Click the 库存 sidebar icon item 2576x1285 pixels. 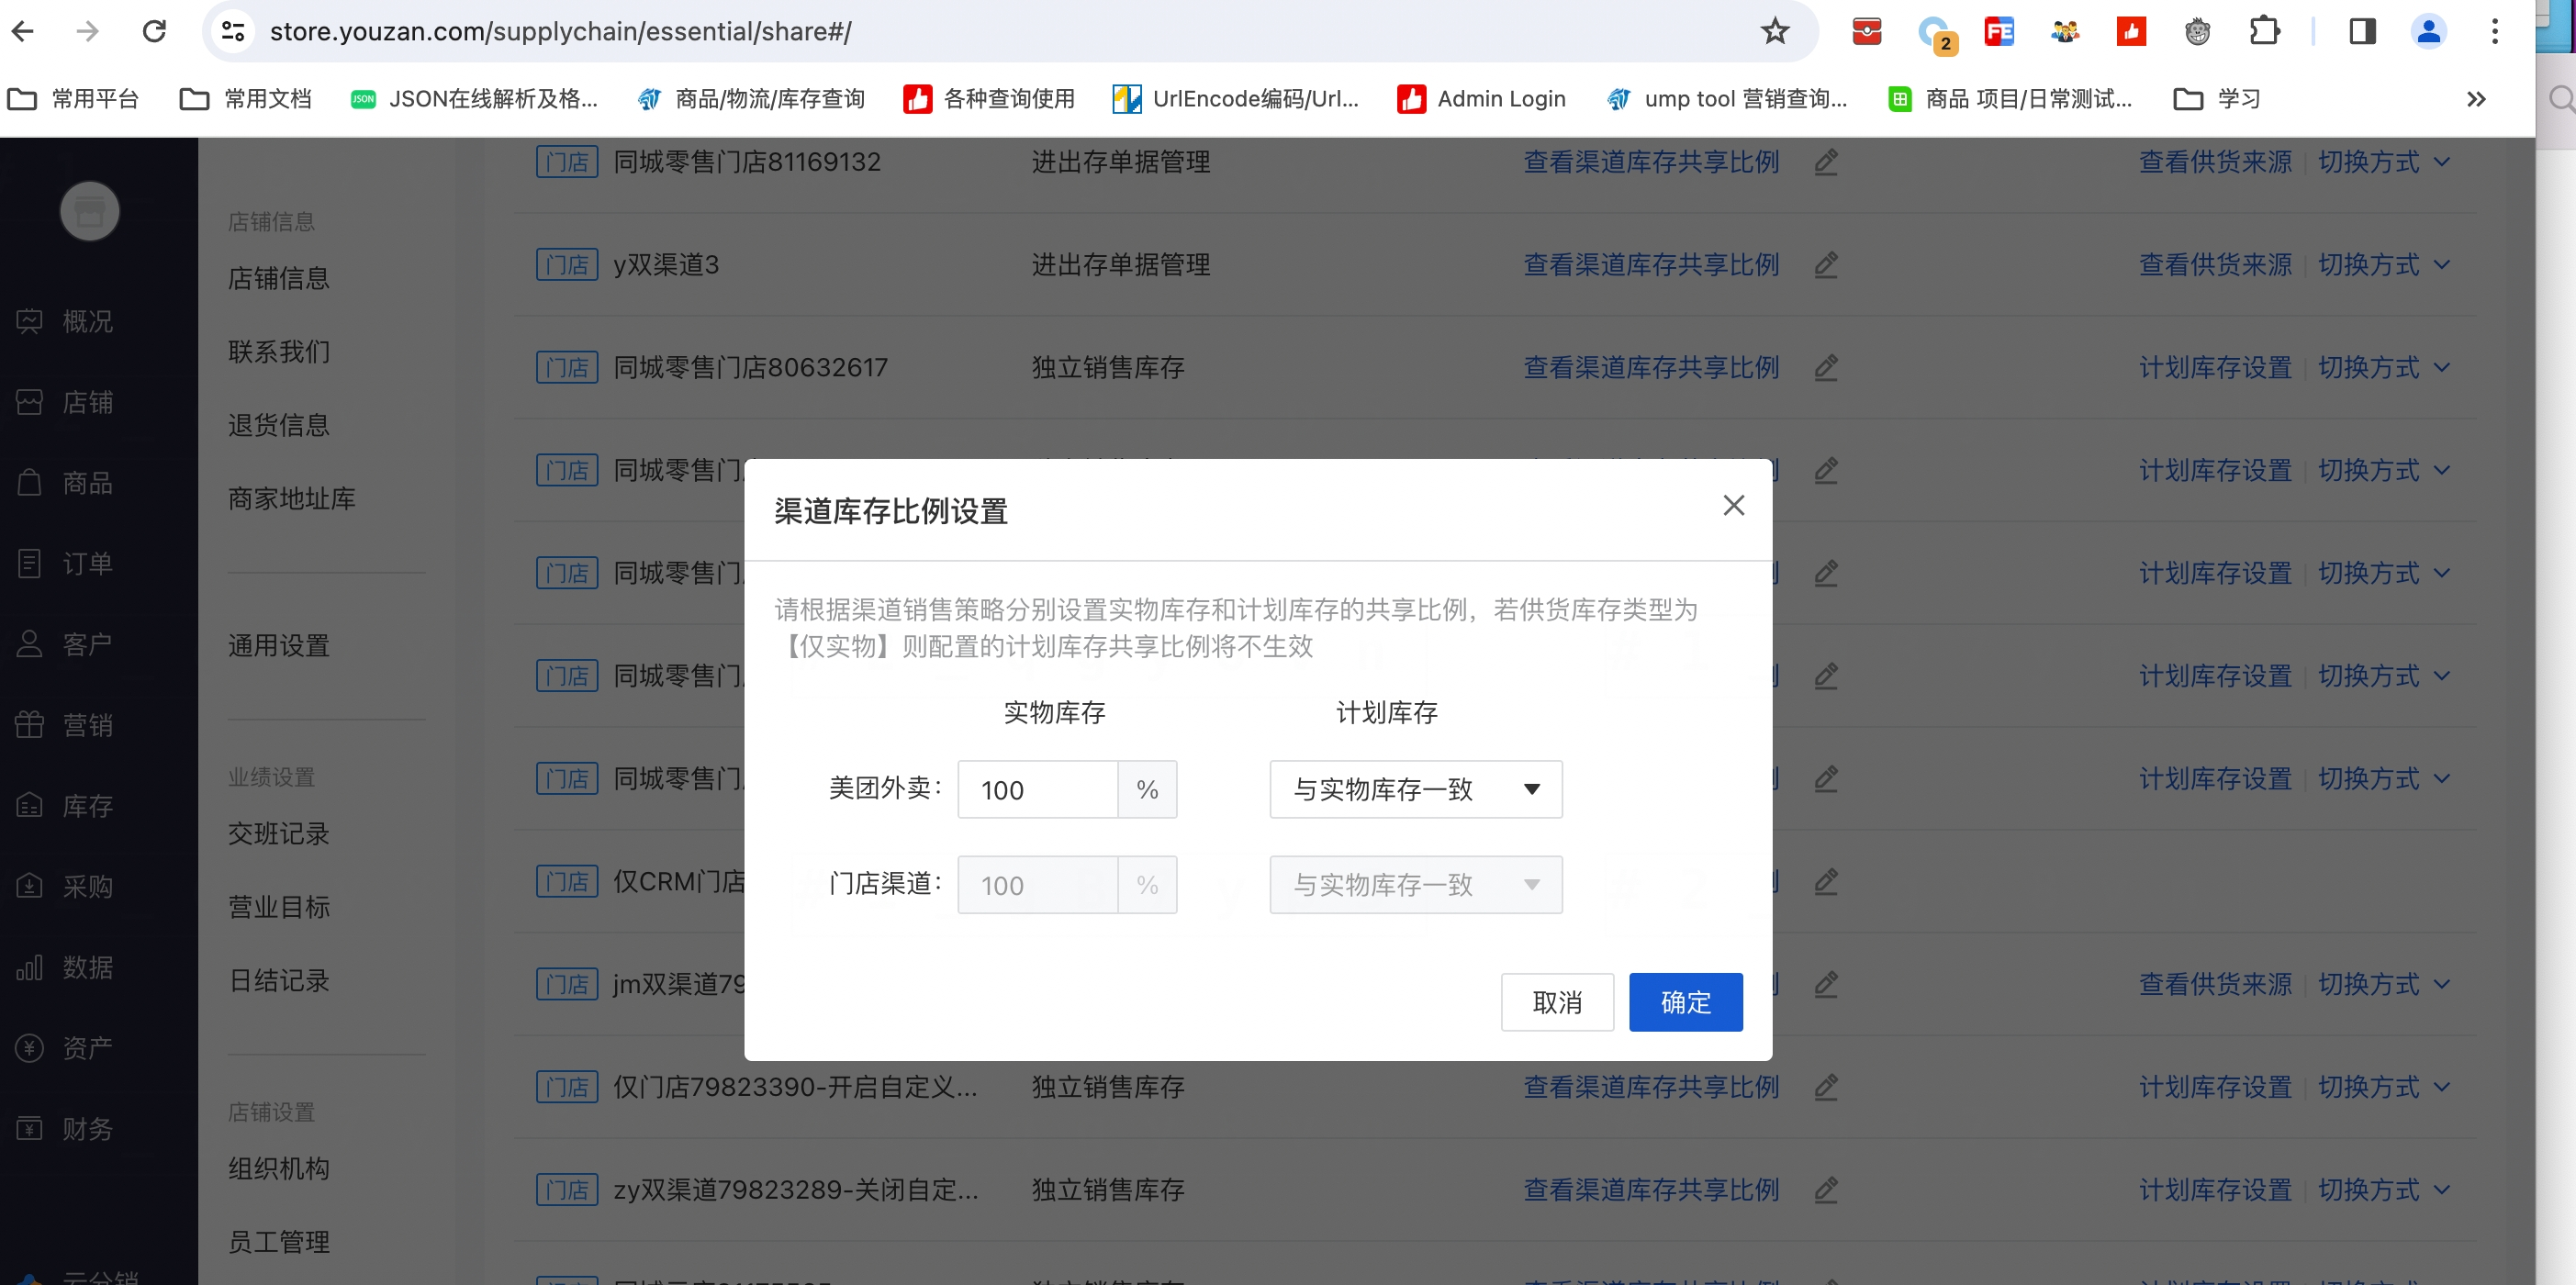coord(30,805)
